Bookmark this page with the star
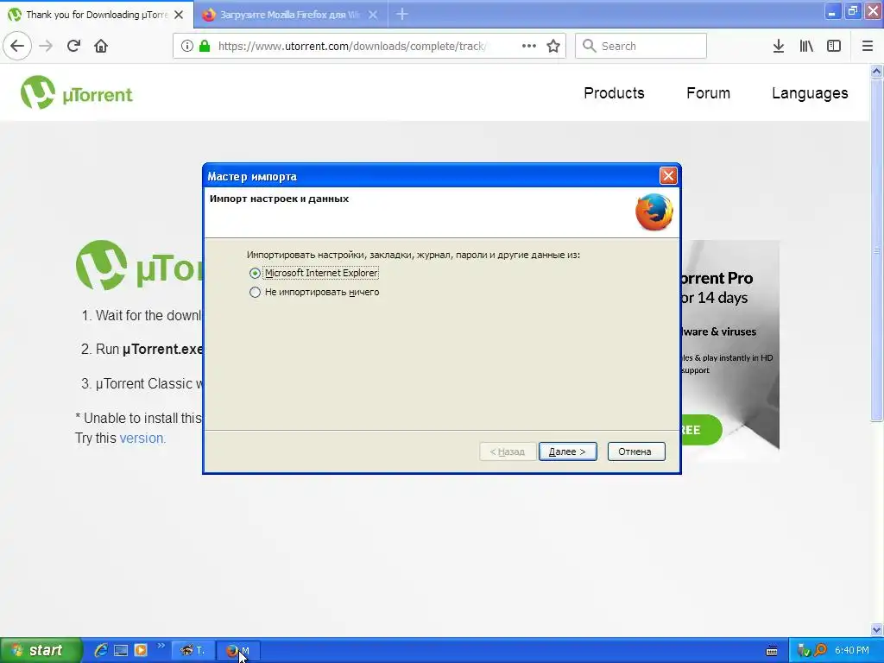The width and height of the screenshot is (884, 663). coord(553,46)
